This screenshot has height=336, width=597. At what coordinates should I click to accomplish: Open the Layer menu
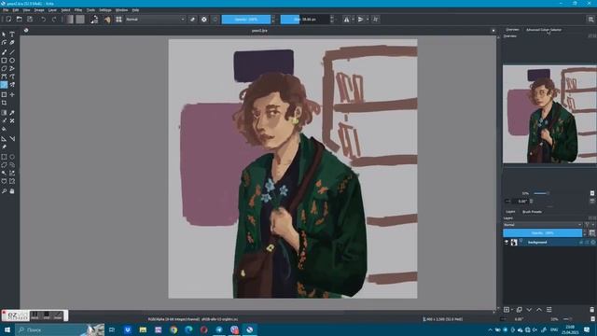point(52,10)
